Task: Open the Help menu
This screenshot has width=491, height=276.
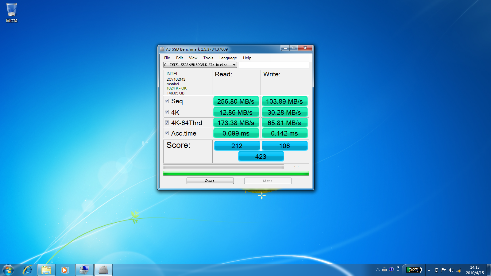Action: (x=247, y=58)
